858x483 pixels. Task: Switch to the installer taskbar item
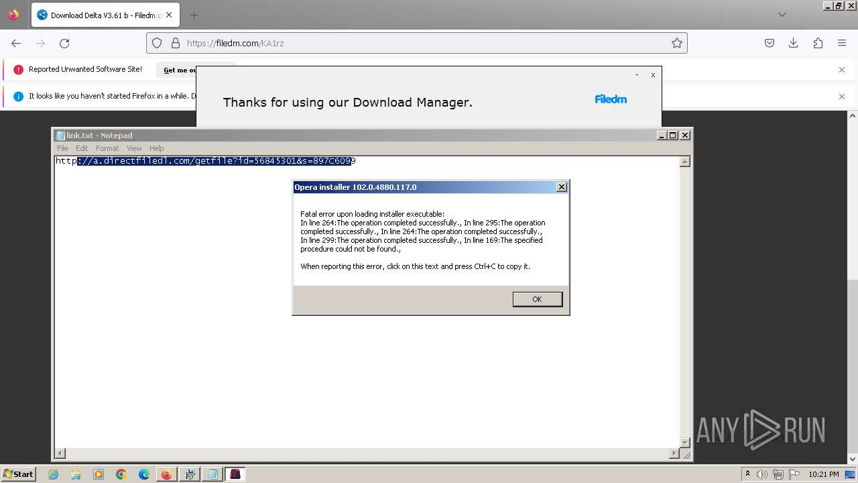click(190, 474)
